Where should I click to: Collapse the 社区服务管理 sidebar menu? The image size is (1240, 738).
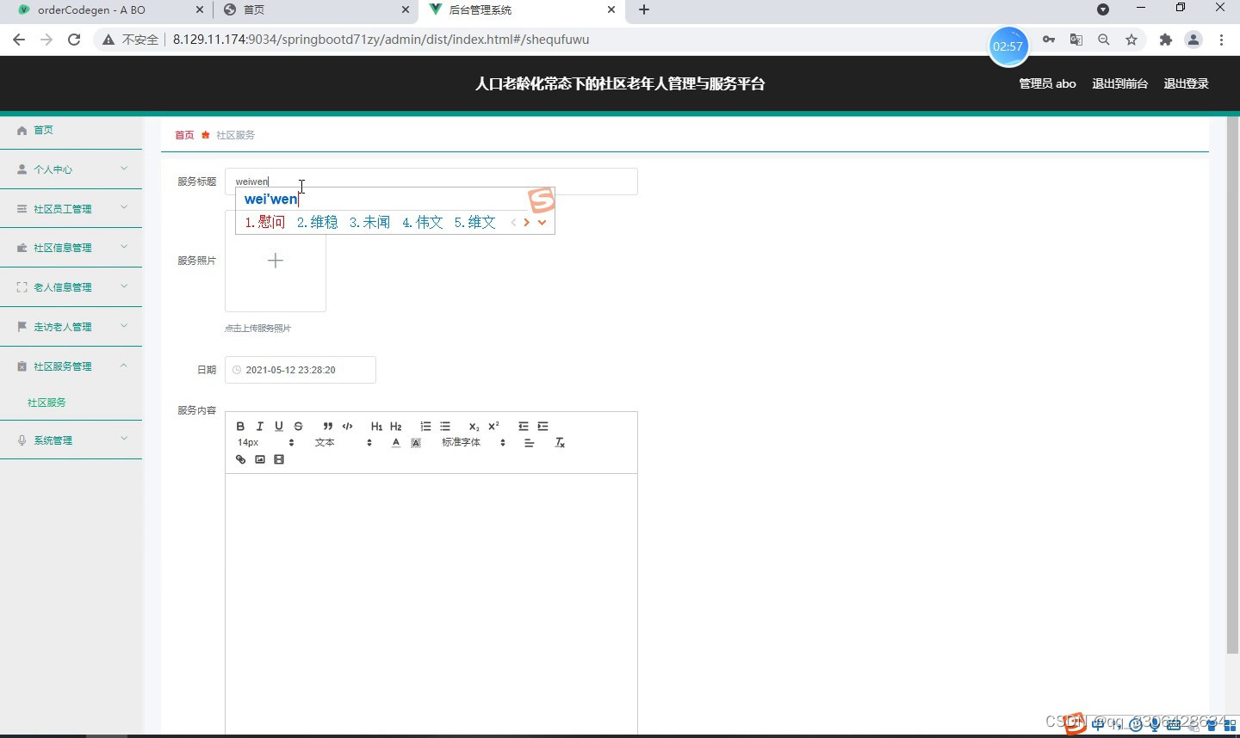71,366
